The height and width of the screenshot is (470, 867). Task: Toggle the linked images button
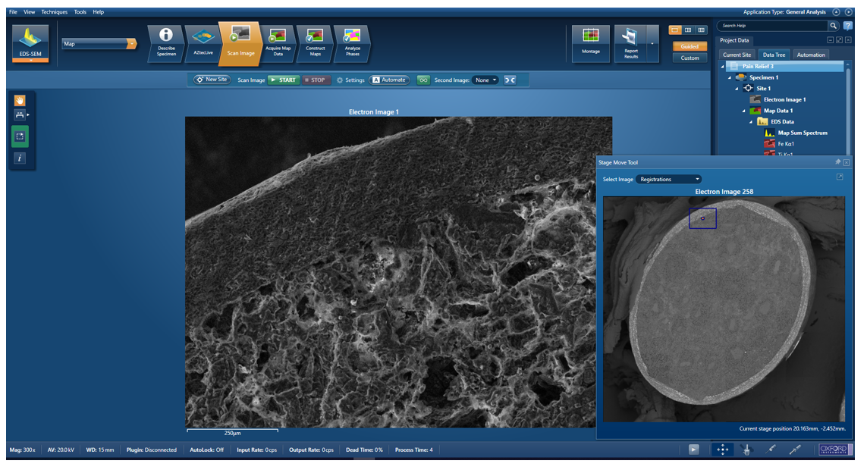(x=423, y=80)
